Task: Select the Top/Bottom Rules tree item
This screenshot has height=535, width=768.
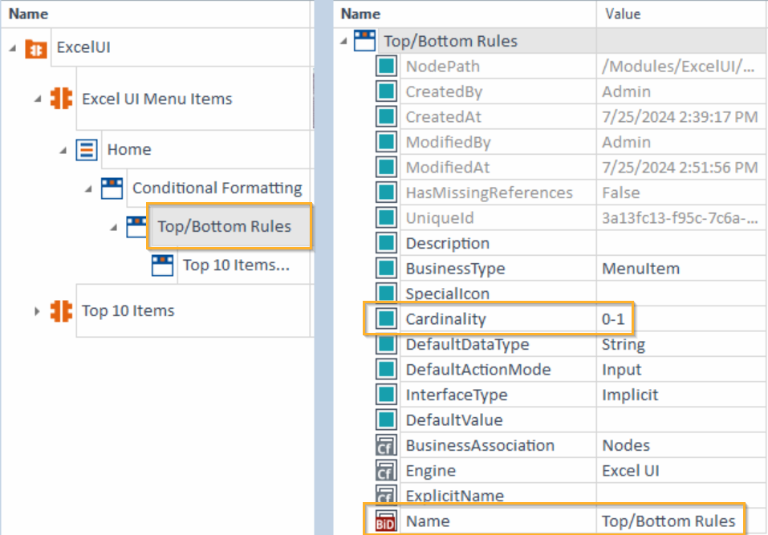Action: point(224,226)
